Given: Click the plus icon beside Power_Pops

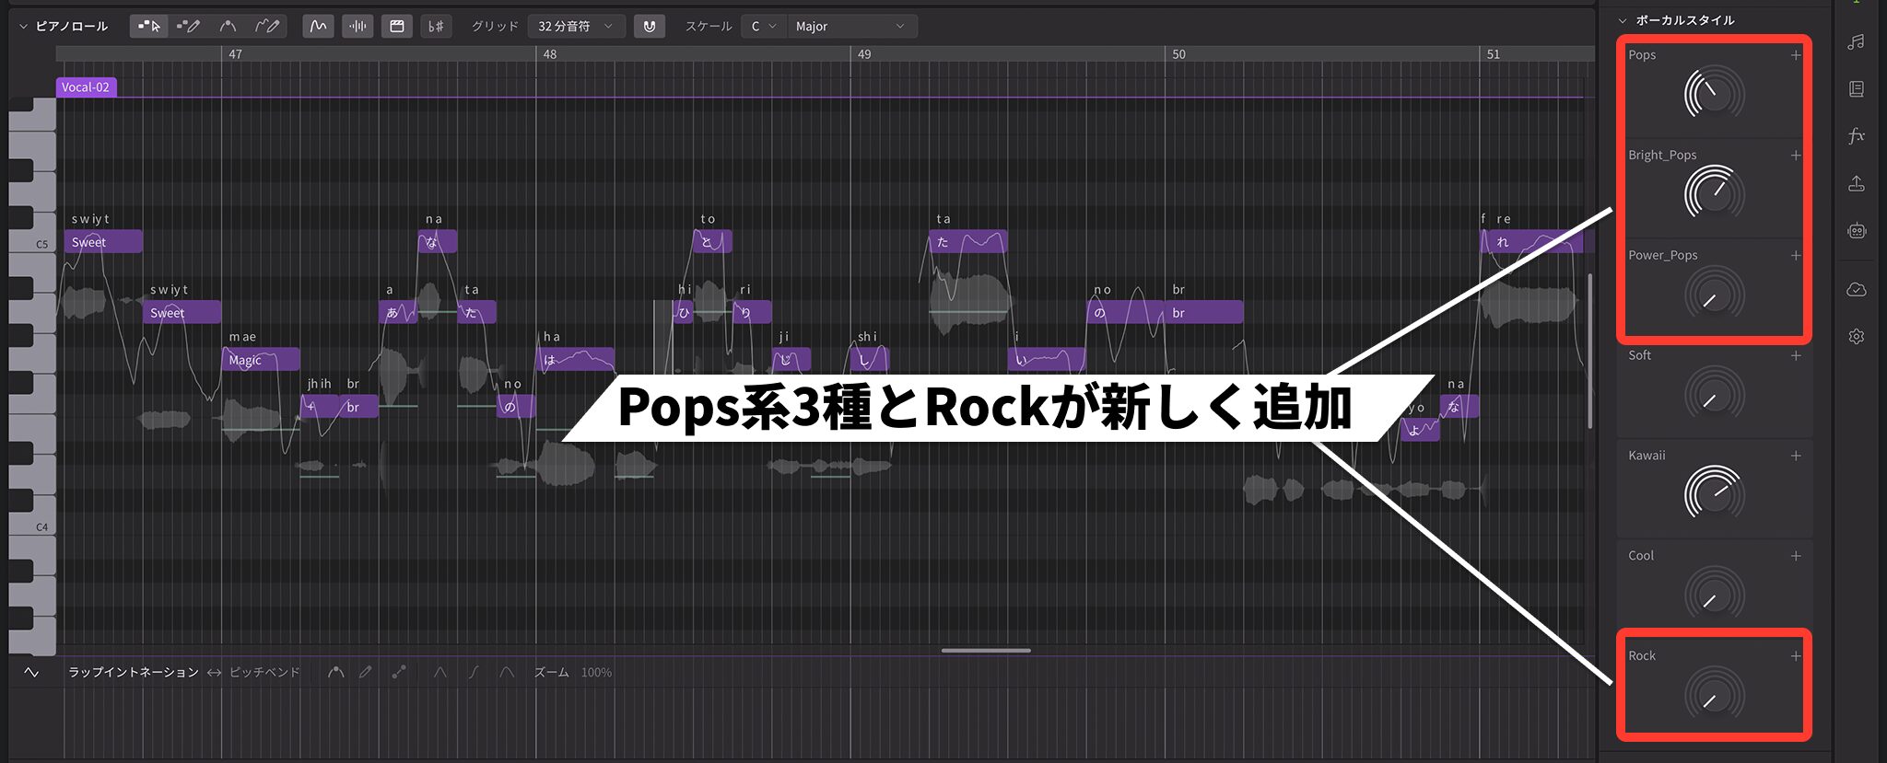Looking at the screenshot, I should [x=1796, y=256].
